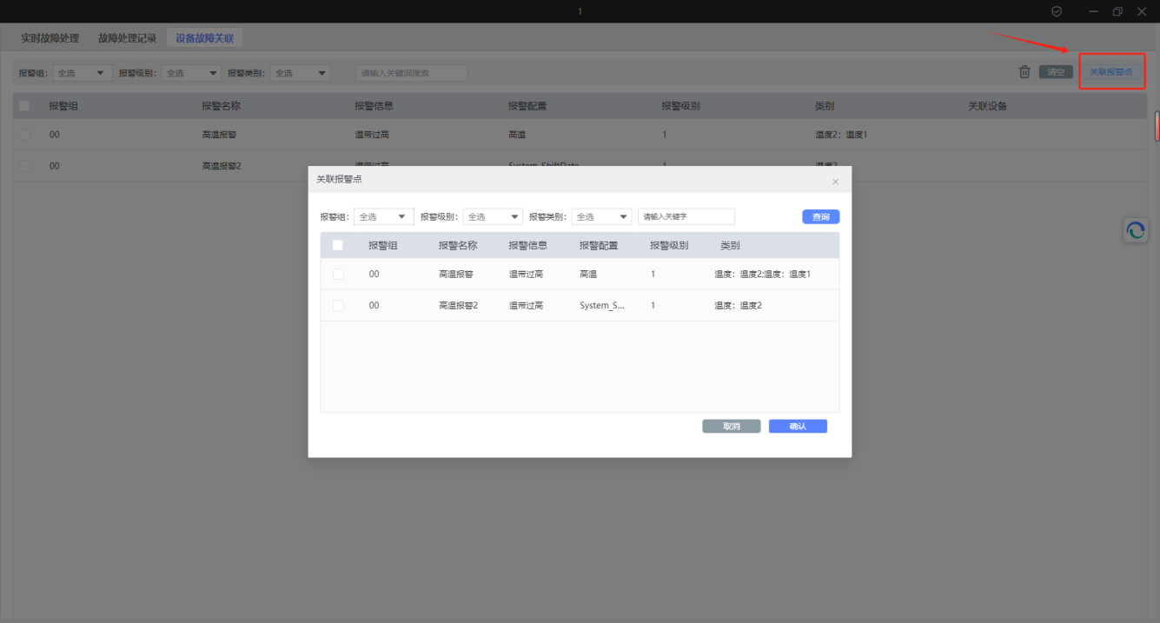Open the 故障处理记录 tab
The width and height of the screenshot is (1160, 623).
[x=127, y=38]
